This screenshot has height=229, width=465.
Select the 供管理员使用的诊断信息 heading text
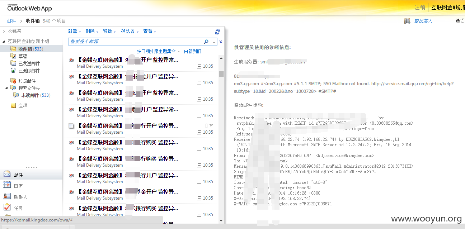tap(262, 47)
